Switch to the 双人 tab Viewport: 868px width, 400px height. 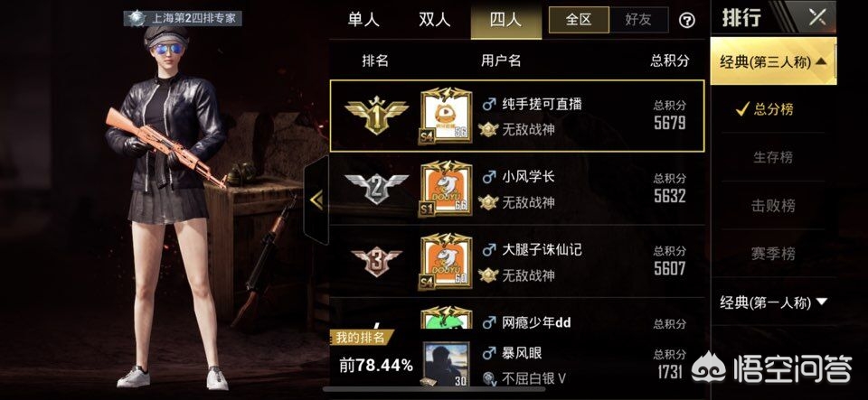point(435,20)
